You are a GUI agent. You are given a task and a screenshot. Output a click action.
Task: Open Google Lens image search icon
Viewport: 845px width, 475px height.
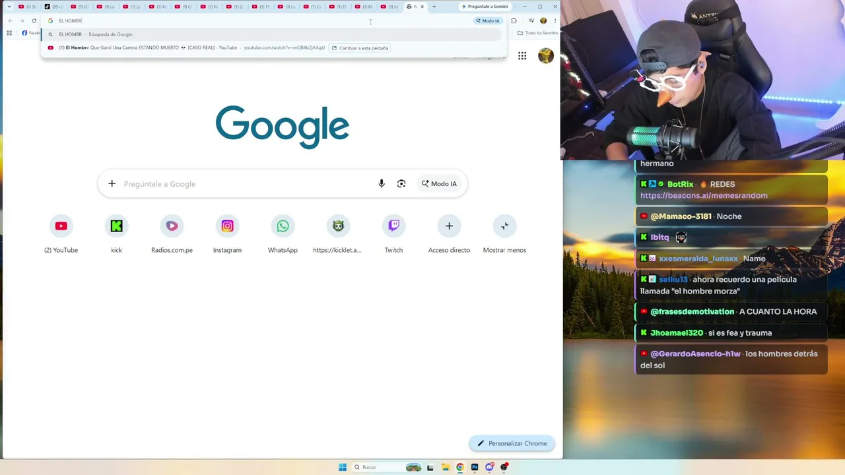pos(401,183)
